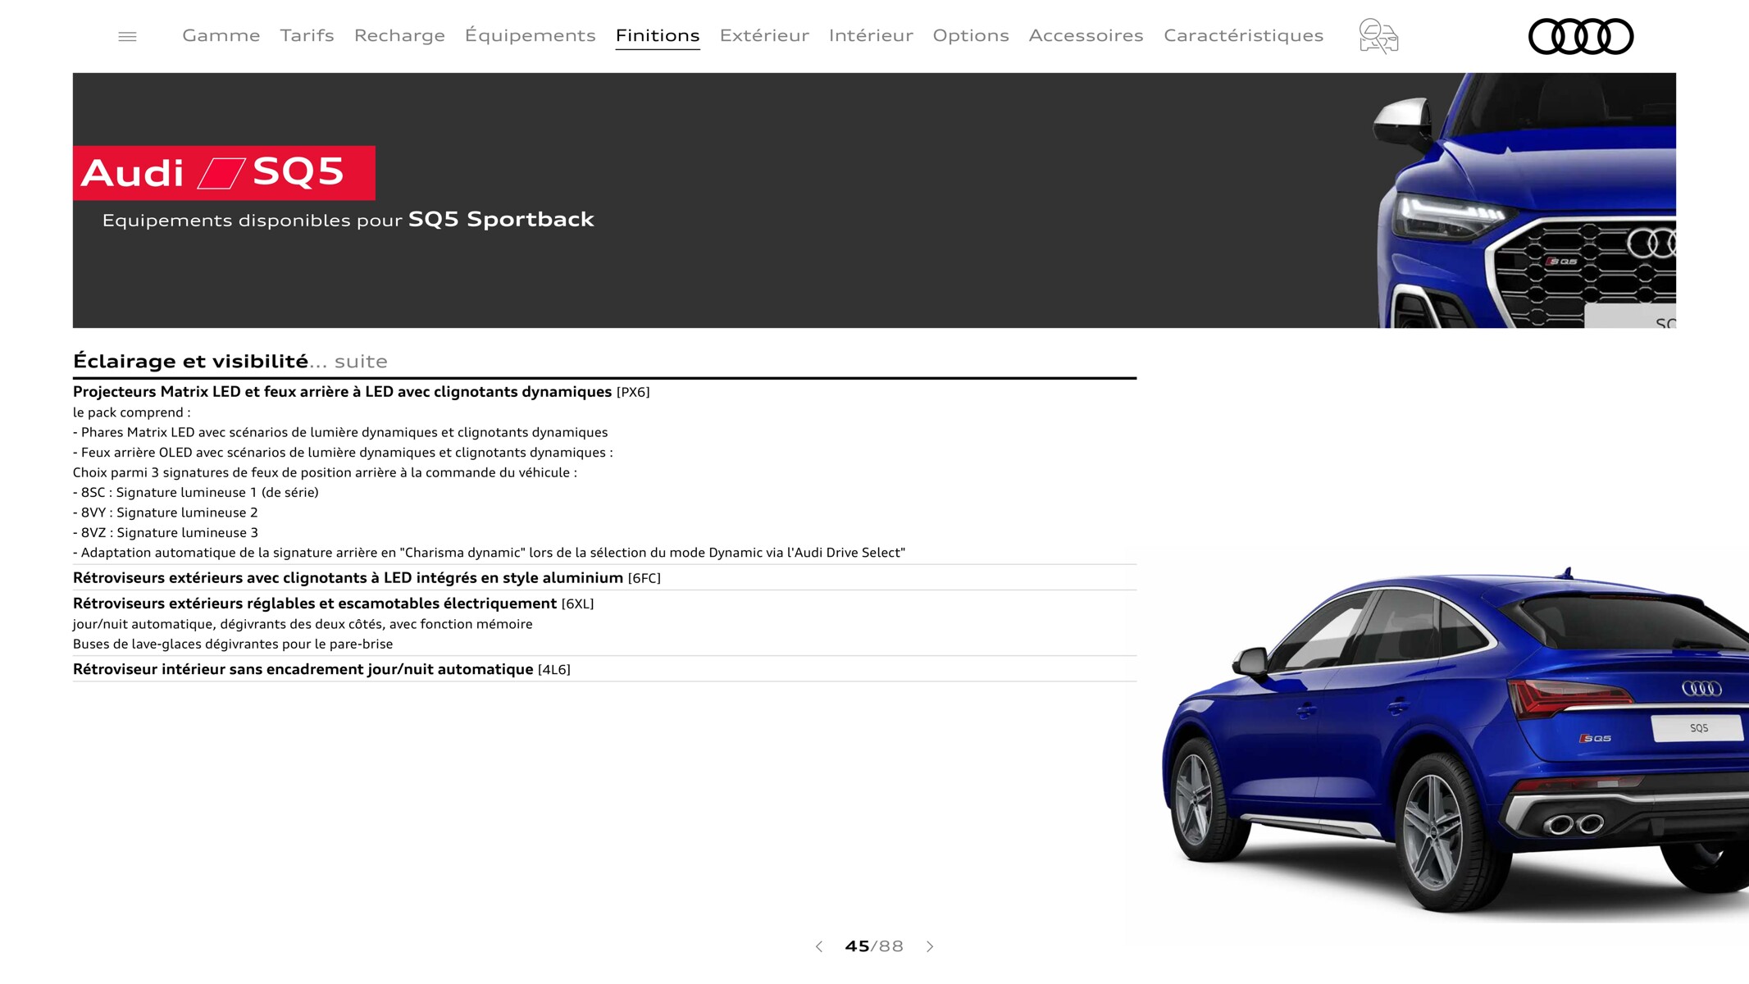
Task: Click the [PX6] option code
Action: [x=633, y=393]
